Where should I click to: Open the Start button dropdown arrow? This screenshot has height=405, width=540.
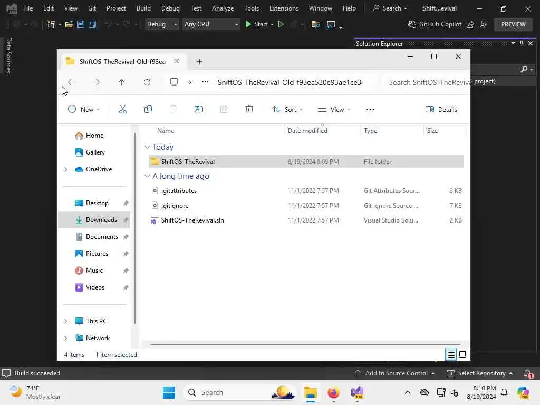pyautogui.click(x=272, y=24)
